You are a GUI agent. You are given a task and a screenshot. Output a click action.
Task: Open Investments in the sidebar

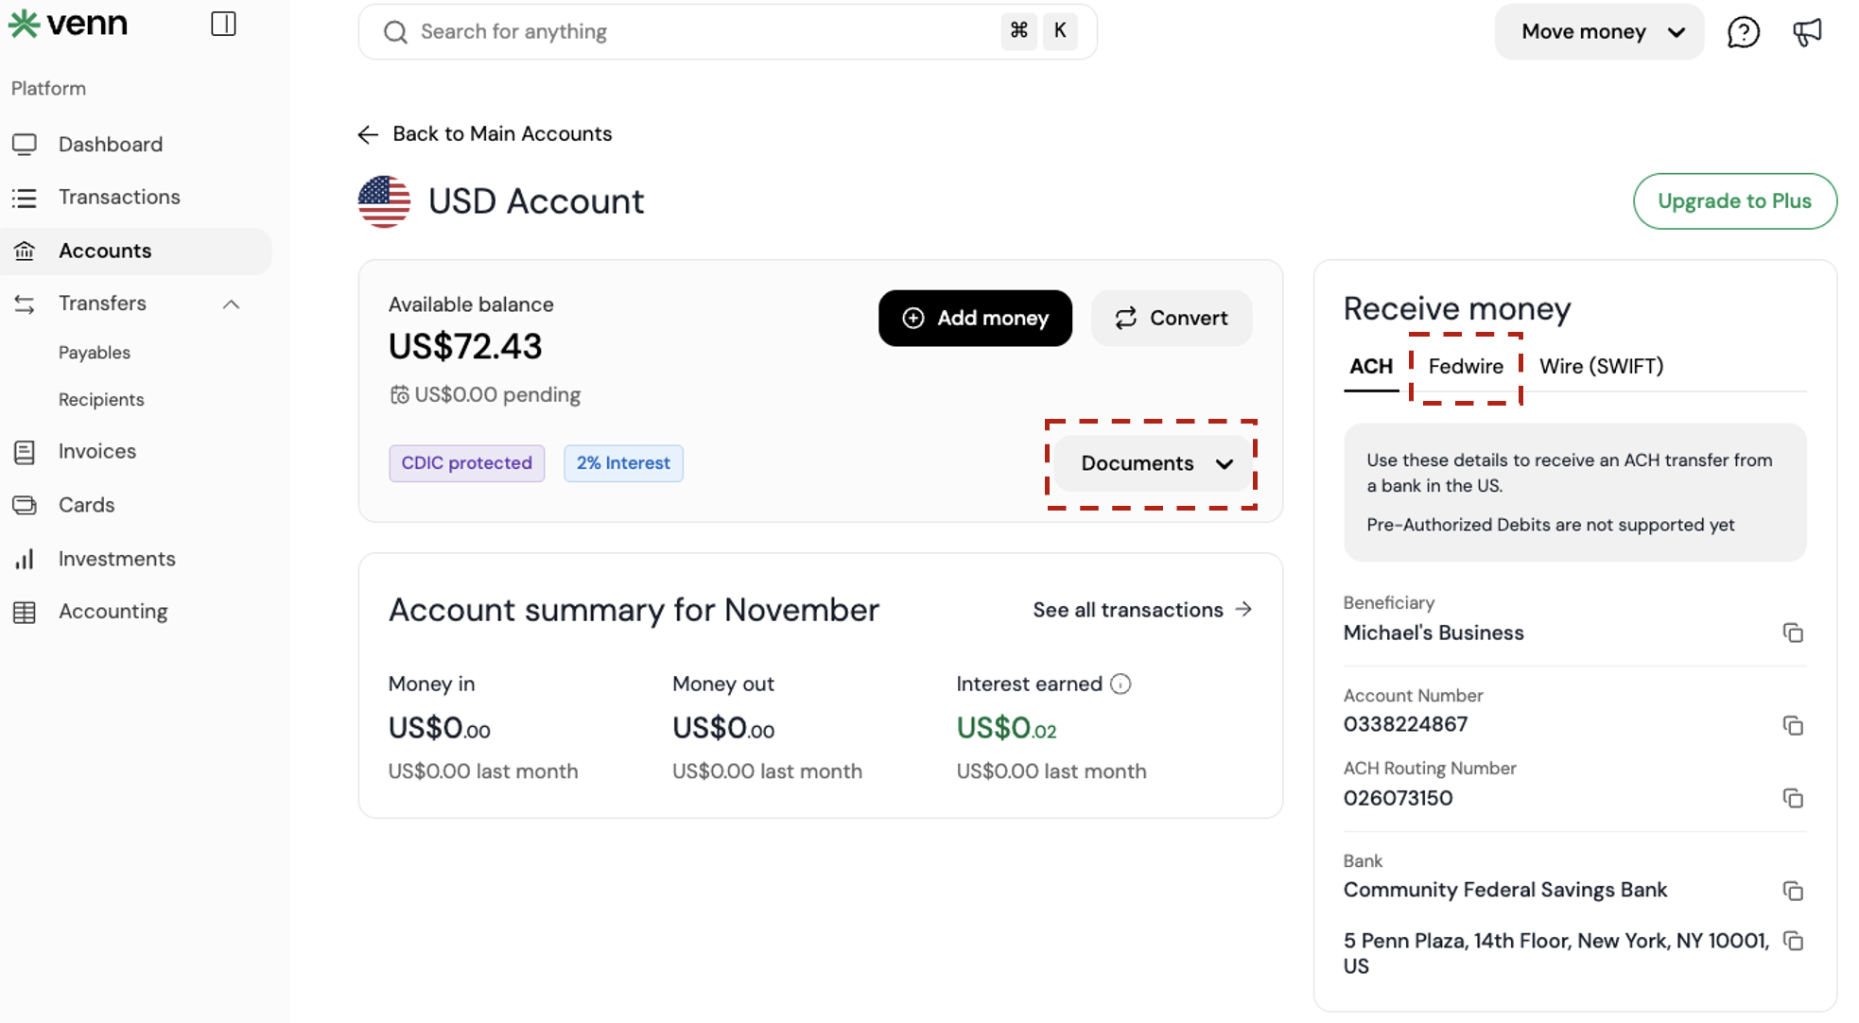click(x=116, y=559)
